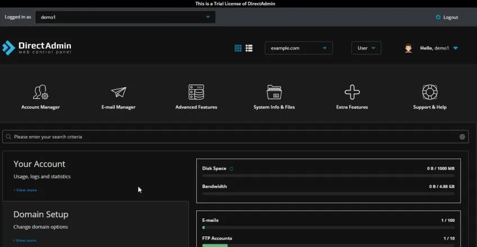Click the Bandwidth label
The width and height of the screenshot is (477, 247).
[214, 186]
